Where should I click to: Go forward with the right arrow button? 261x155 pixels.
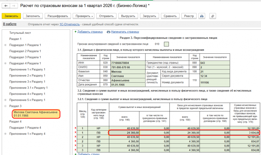(14, 6)
